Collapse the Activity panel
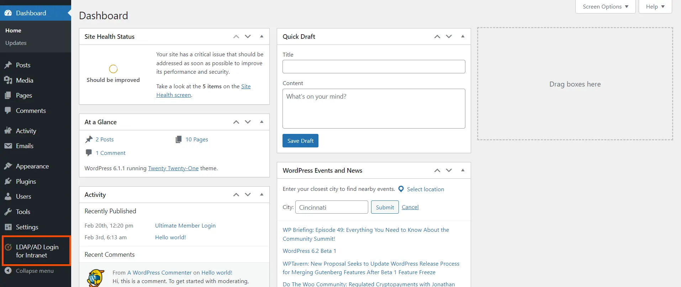The width and height of the screenshot is (681, 287). [262, 195]
